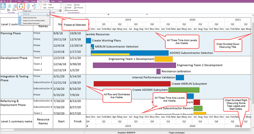Viewport: 254px width, 134px height.
Task: Toggle the Rows/swimlanes checkbox
Action: [x=65, y=10]
